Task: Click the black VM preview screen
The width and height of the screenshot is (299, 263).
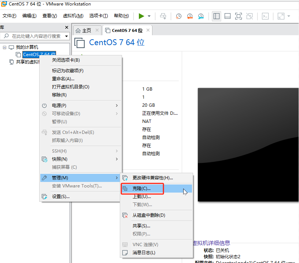Action: (248, 145)
